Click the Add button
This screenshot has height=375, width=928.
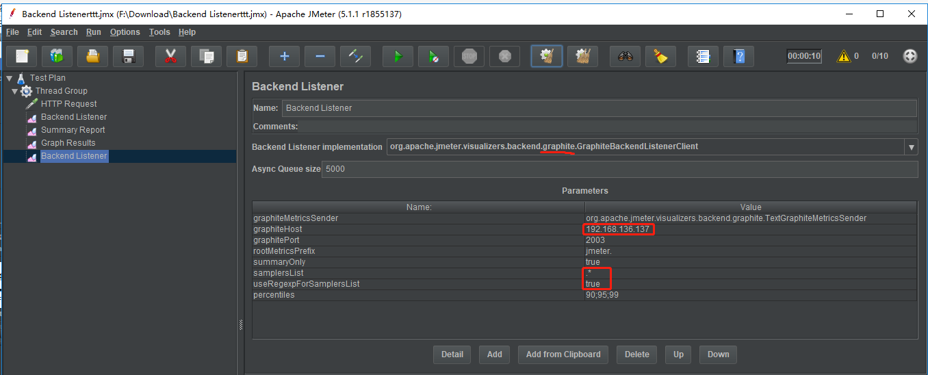pyautogui.click(x=495, y=354)
